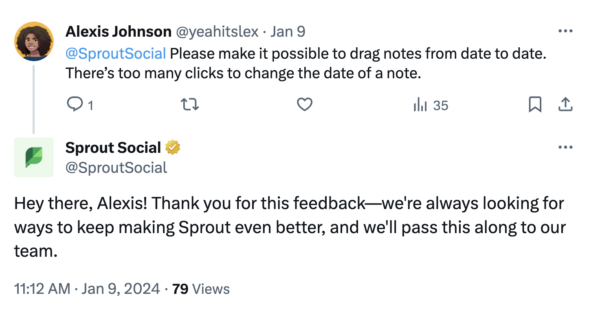The width and height of the screenshot is (589, 313).
Task: Like Alexis Johnson's tweet using the heart icon
Action: (304, 105)
